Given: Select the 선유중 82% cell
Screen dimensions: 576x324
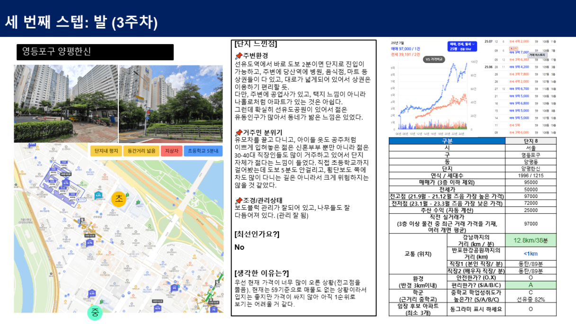Looking at the screenshot, I should pyautogui.click(x=531, y=296).
